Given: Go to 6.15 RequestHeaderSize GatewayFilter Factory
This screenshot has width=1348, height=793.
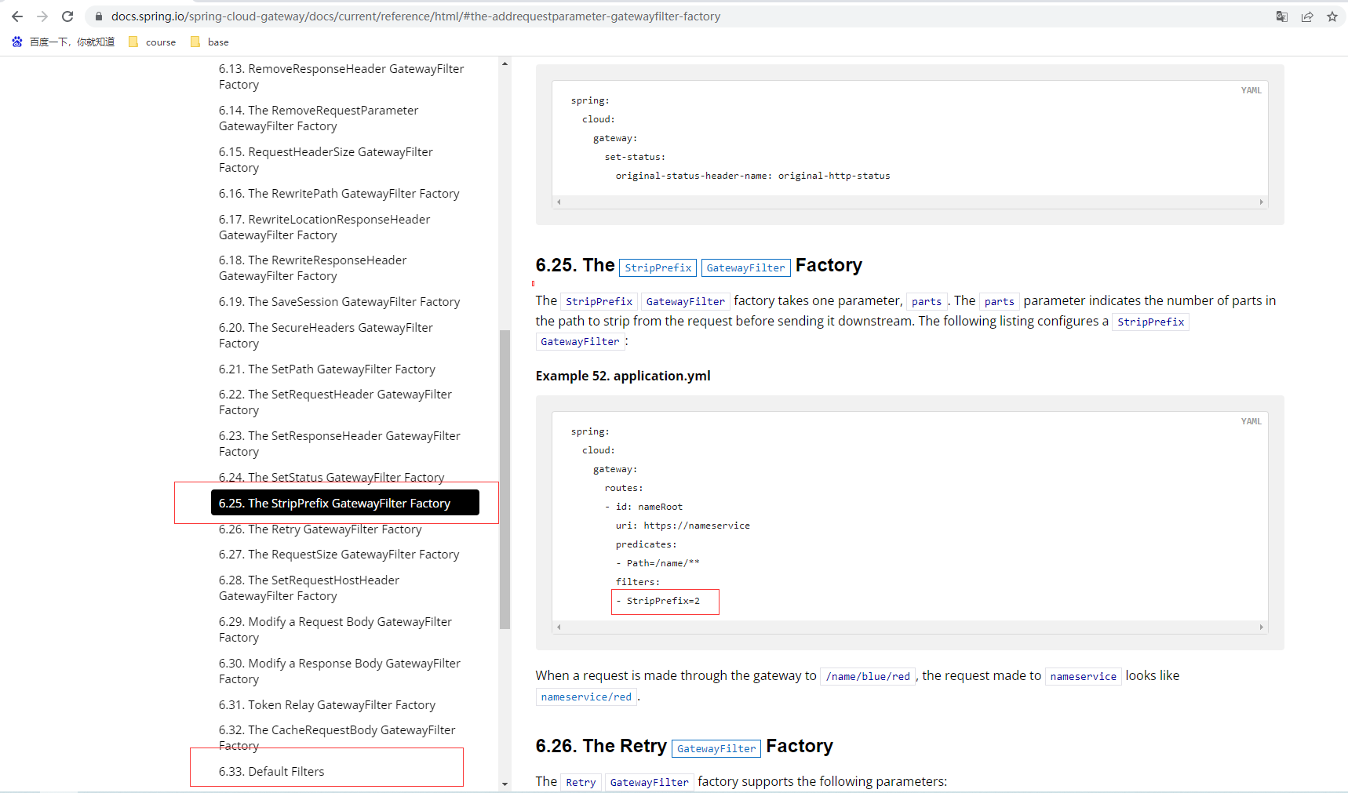Looking at the screenshot, I should [x=326, y=160].
